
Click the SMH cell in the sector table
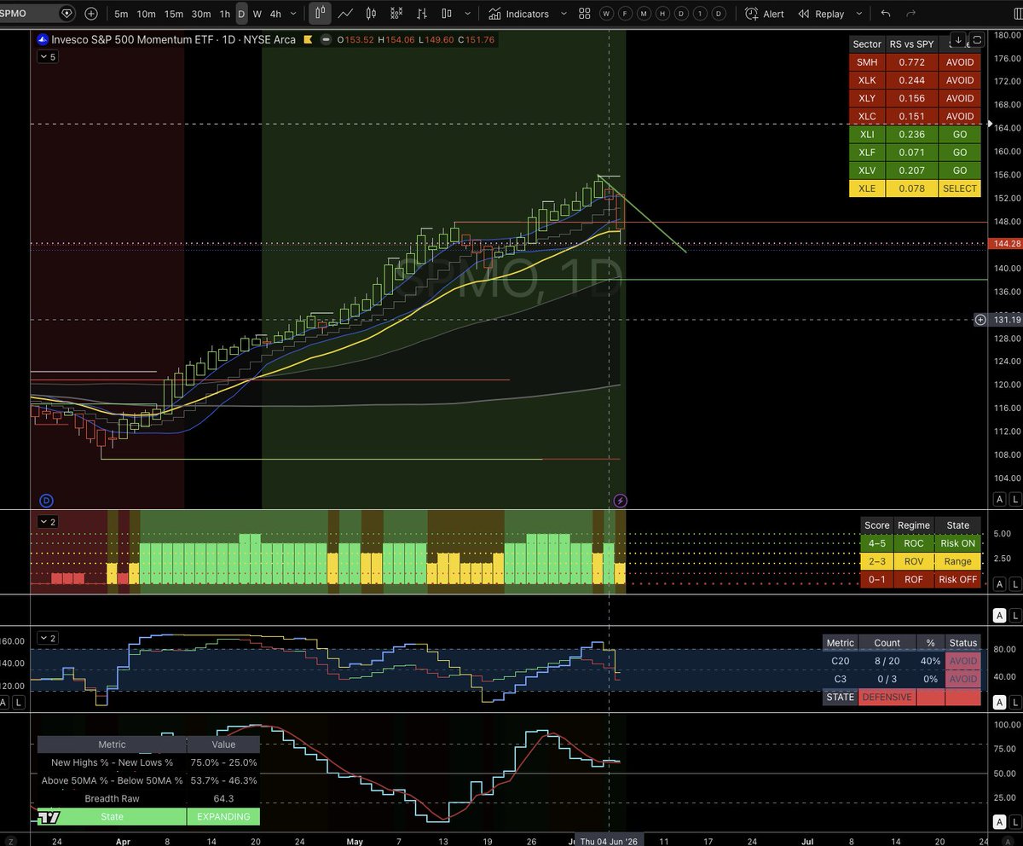[x=868, y=62]
